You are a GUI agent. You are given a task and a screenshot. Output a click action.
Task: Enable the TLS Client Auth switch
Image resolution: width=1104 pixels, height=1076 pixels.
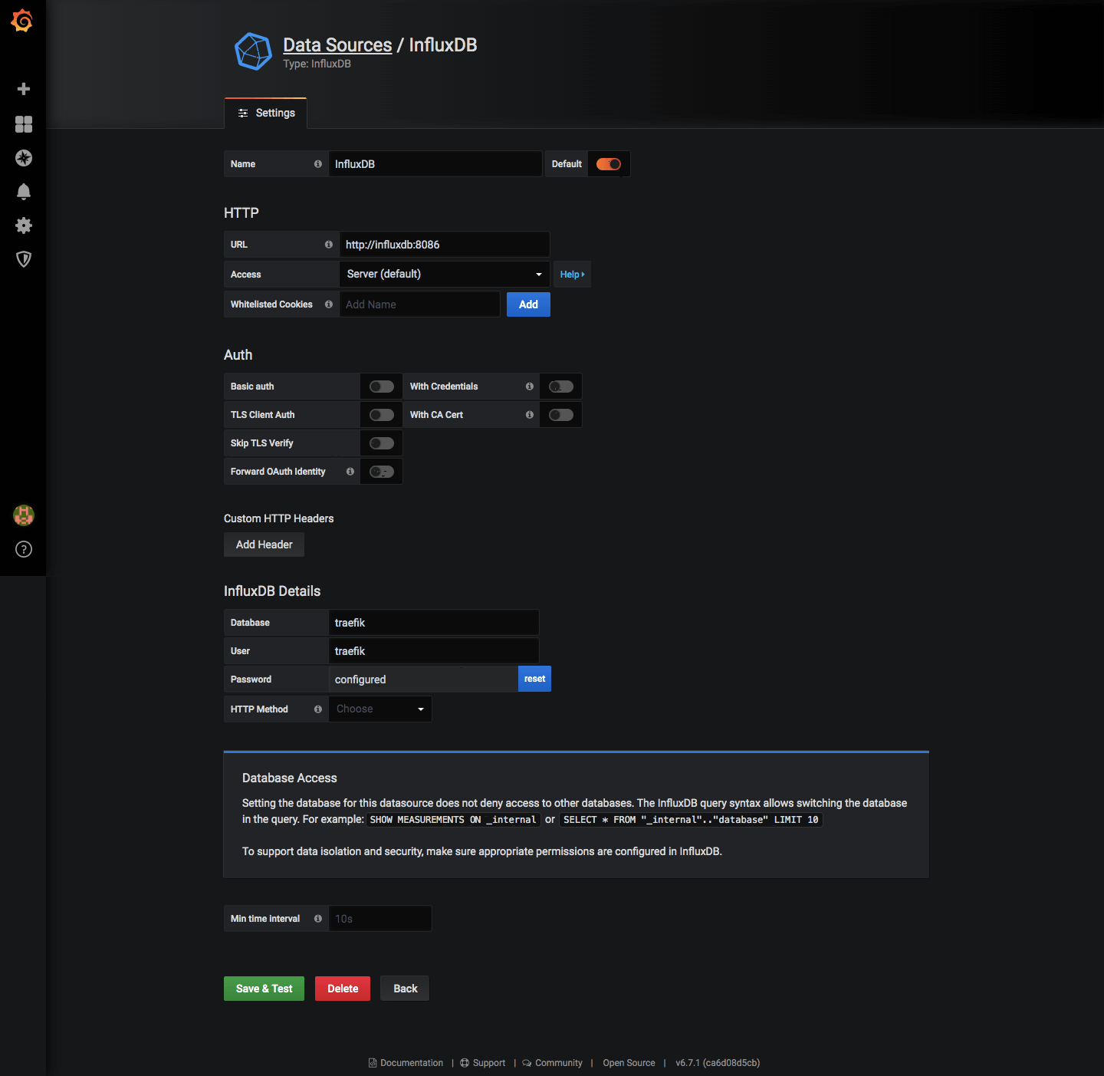[382, 415]
